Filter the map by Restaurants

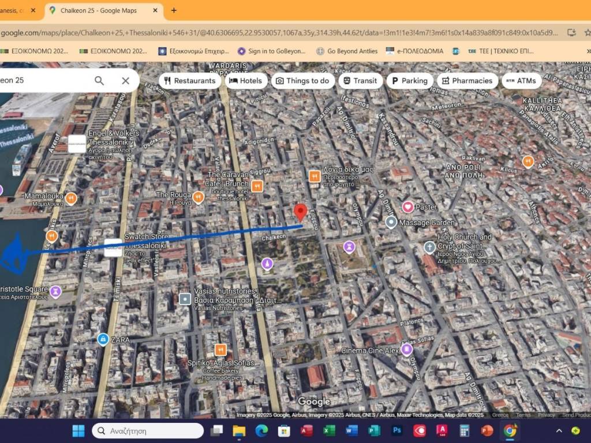click(189, 81)
